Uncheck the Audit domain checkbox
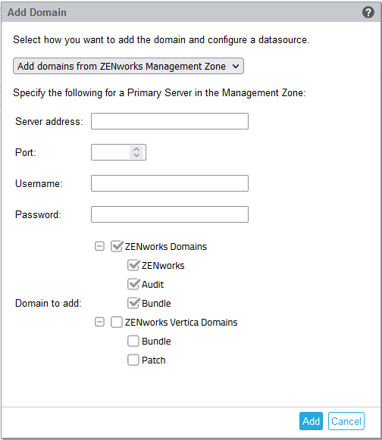The image size is (382, 440). coord(133,284)
